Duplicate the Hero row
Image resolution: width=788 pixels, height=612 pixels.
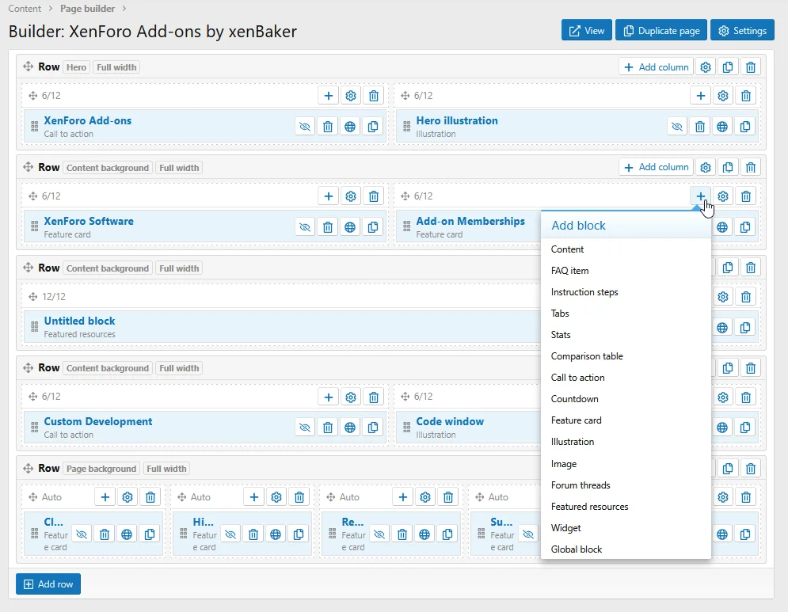tap(728, 67)
